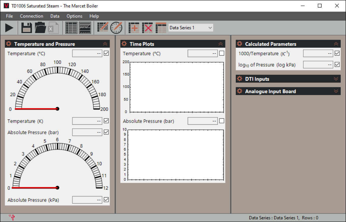Show the data table view
The height and width of the screenshot is (222, 346).
click(71, 28)
